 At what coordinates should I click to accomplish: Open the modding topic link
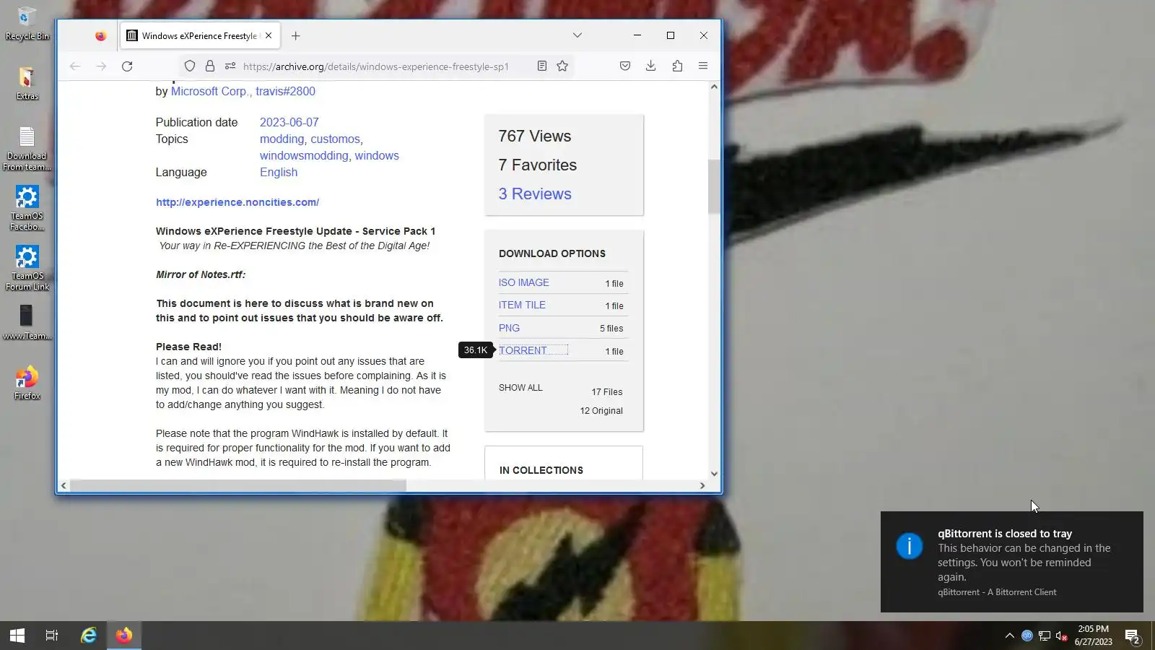point(282,139)
